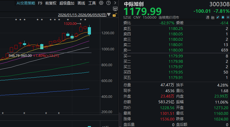Open the help question mark icon

click(x=108, y=3)
